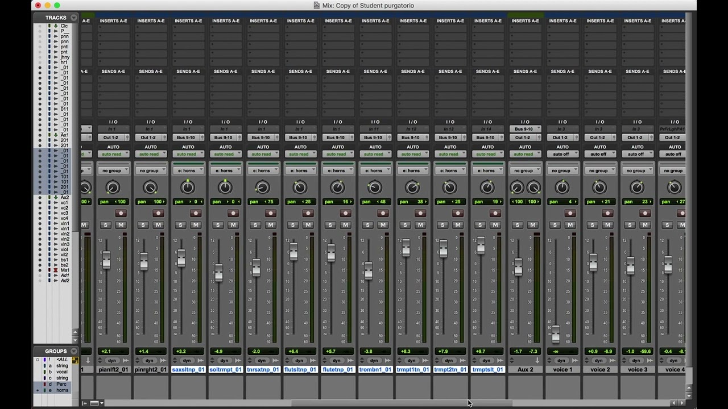
Task: Click the volume fader on trmpt2tn_01
Action: tap(444, 248)
